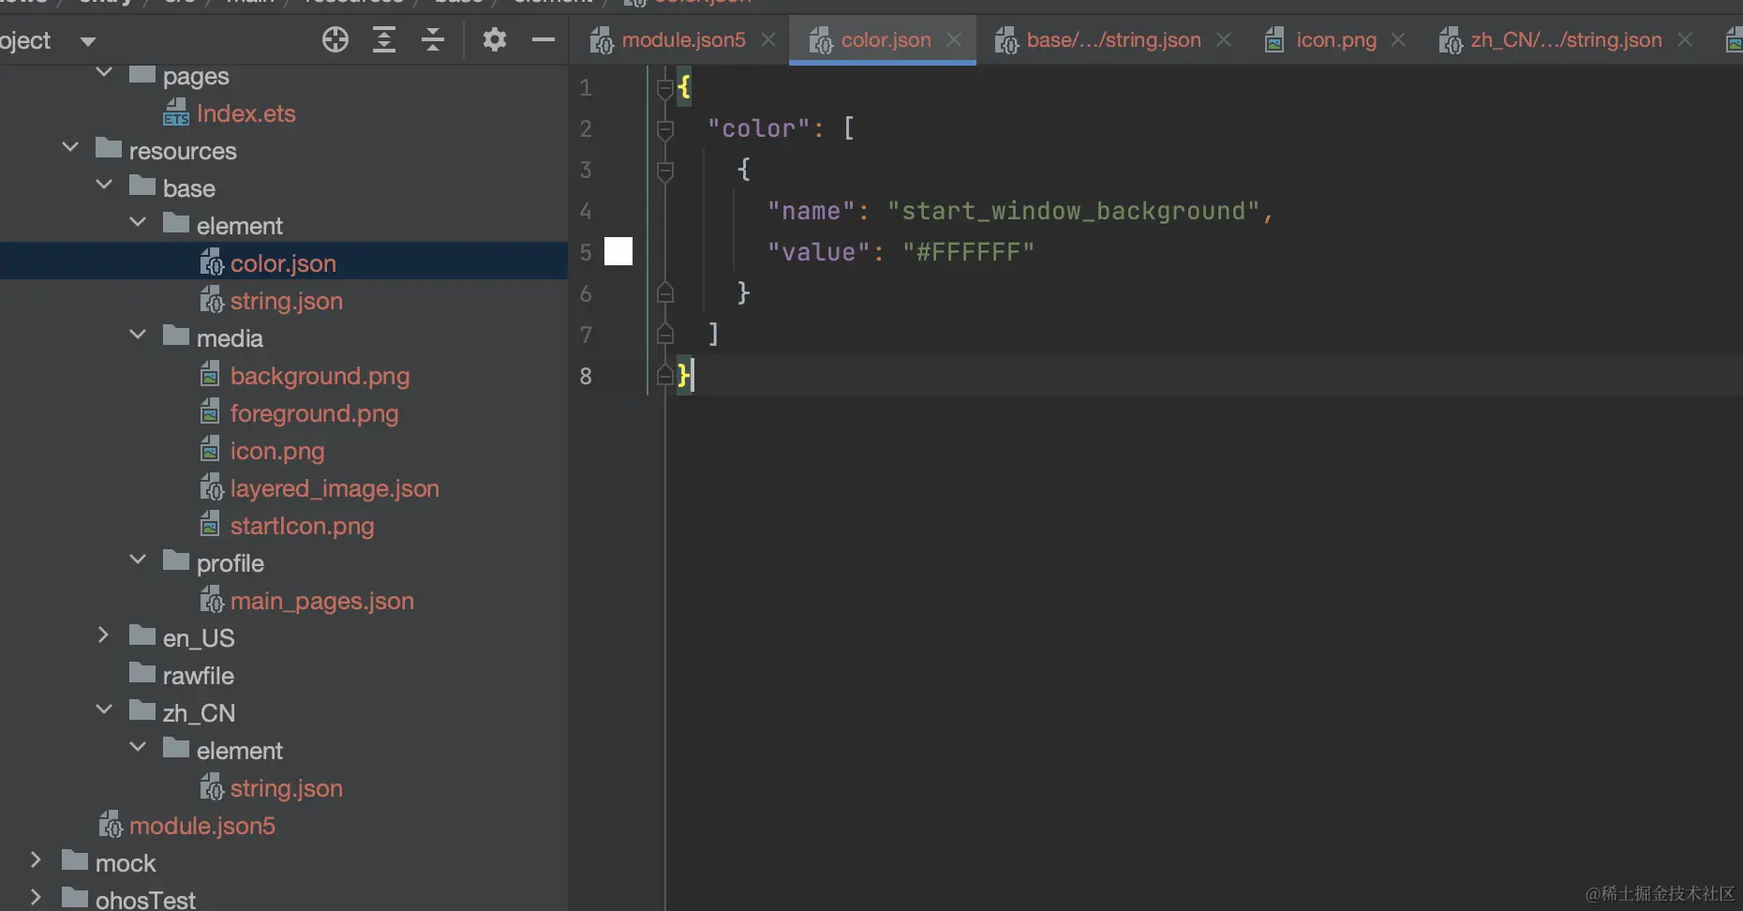Image resolution: width=1743 pixels, height=911 pixels.
Task: Select string.json under base element folder
Action: pos(287,301)
